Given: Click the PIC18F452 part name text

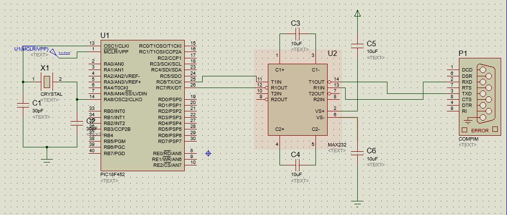Looking at the screenshot, I should pyautogui.click(x=112, y=175).
